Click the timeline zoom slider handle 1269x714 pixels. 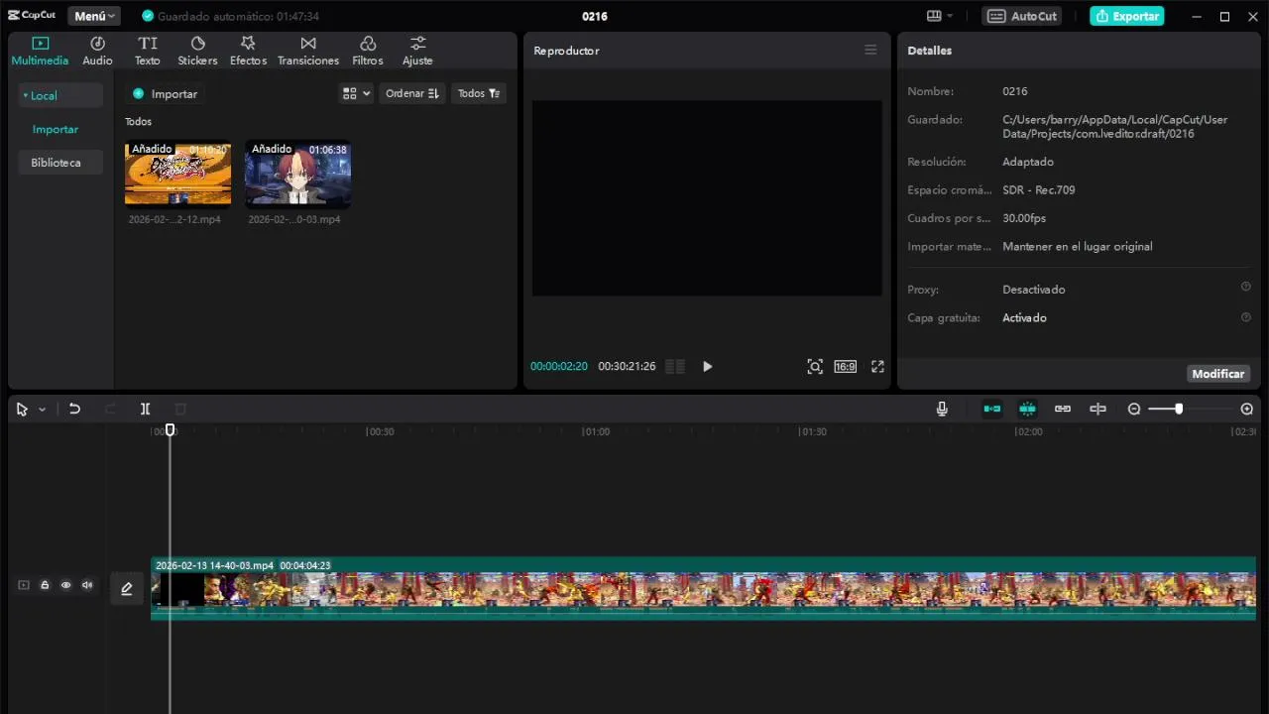(1179, 409)
